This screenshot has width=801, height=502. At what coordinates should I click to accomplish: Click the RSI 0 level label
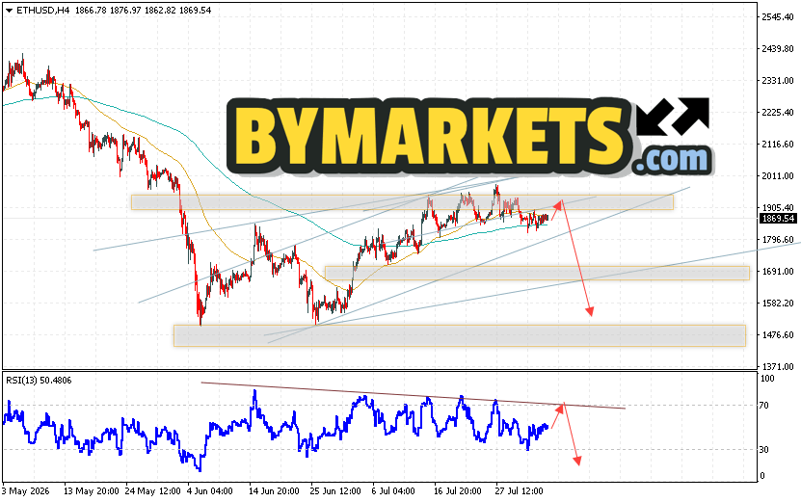point(763,476)
